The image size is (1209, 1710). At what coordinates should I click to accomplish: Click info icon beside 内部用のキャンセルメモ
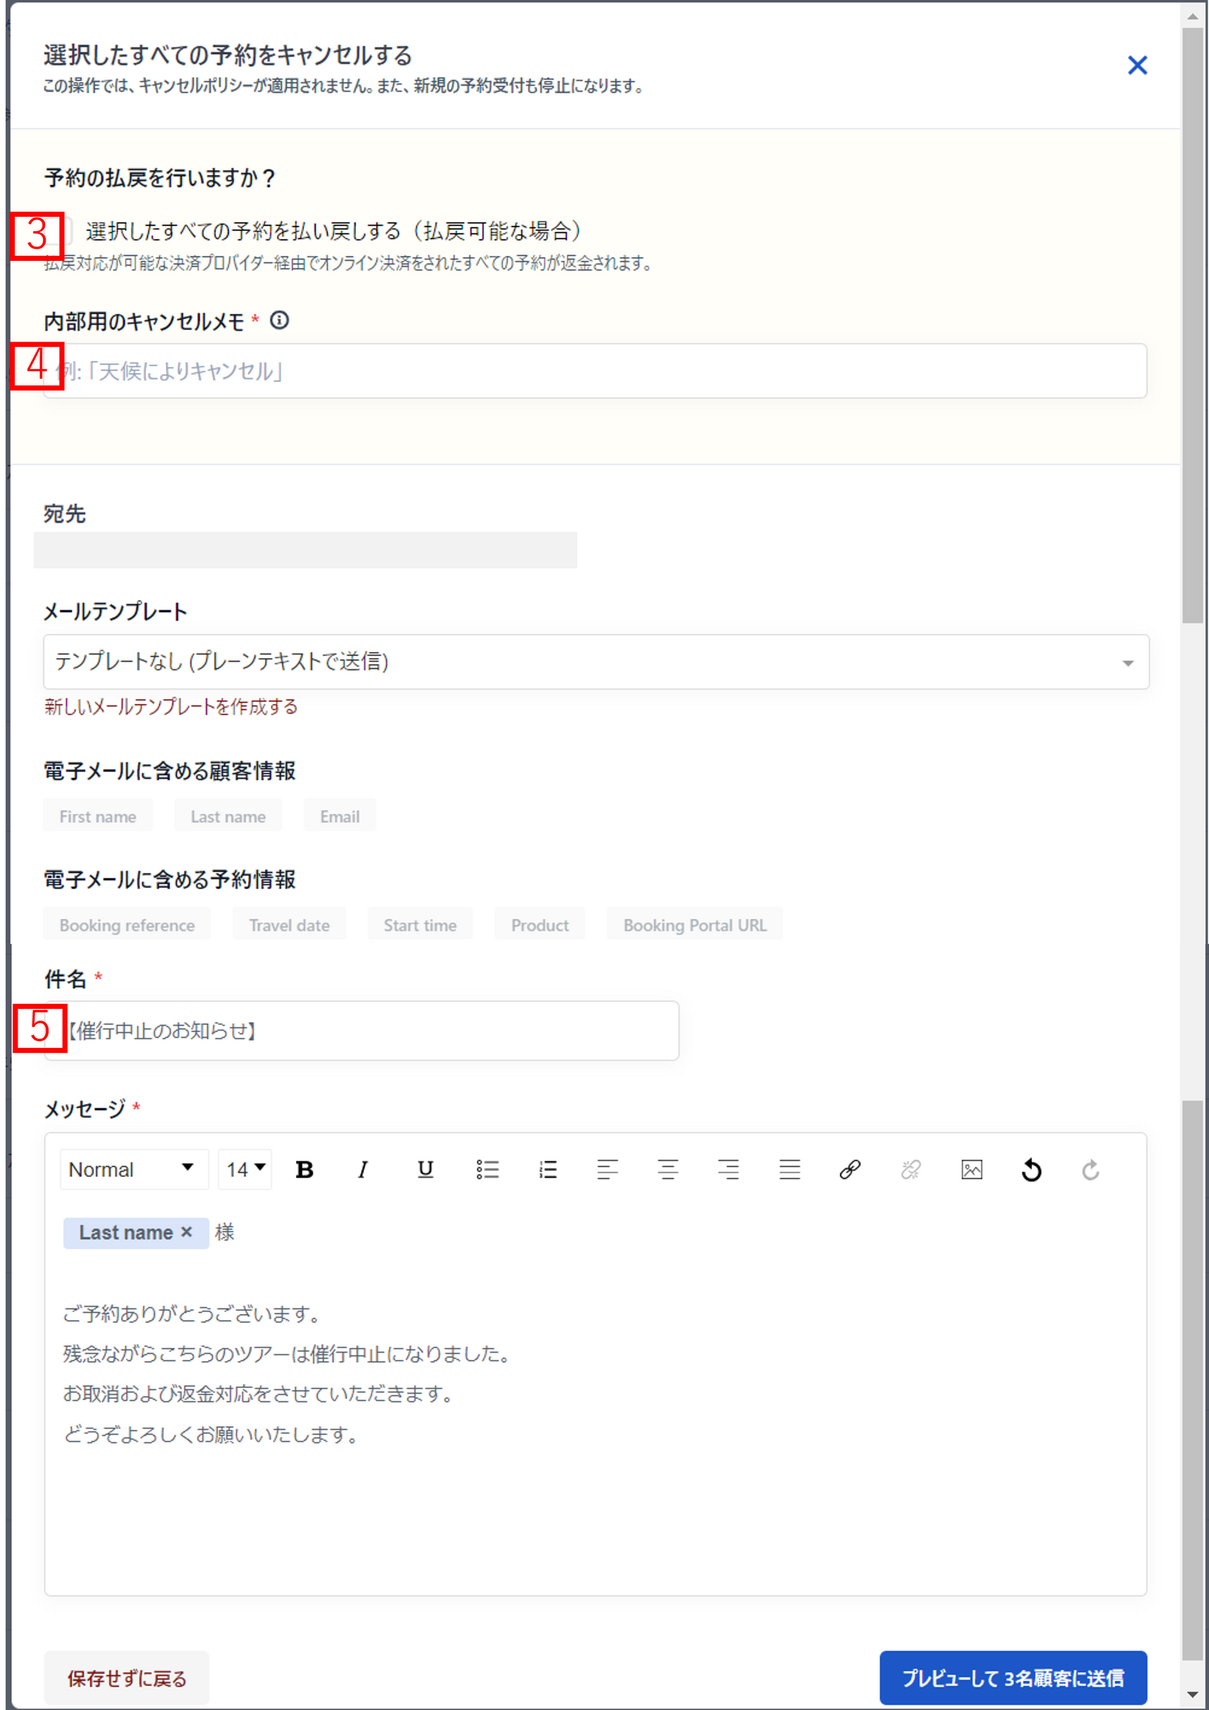279,320
